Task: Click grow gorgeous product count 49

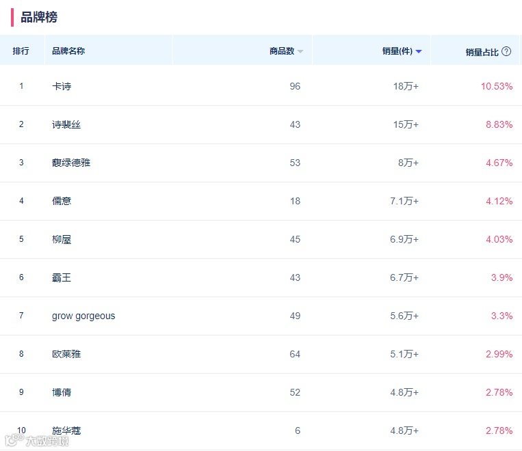Action: click(x=295, y=316)
